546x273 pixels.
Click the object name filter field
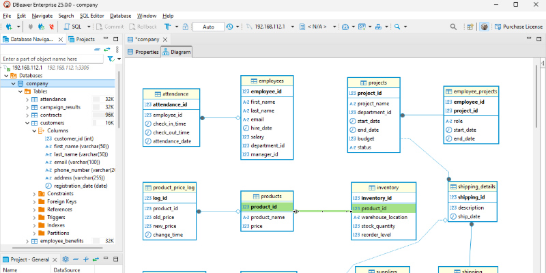click(53, 59)
